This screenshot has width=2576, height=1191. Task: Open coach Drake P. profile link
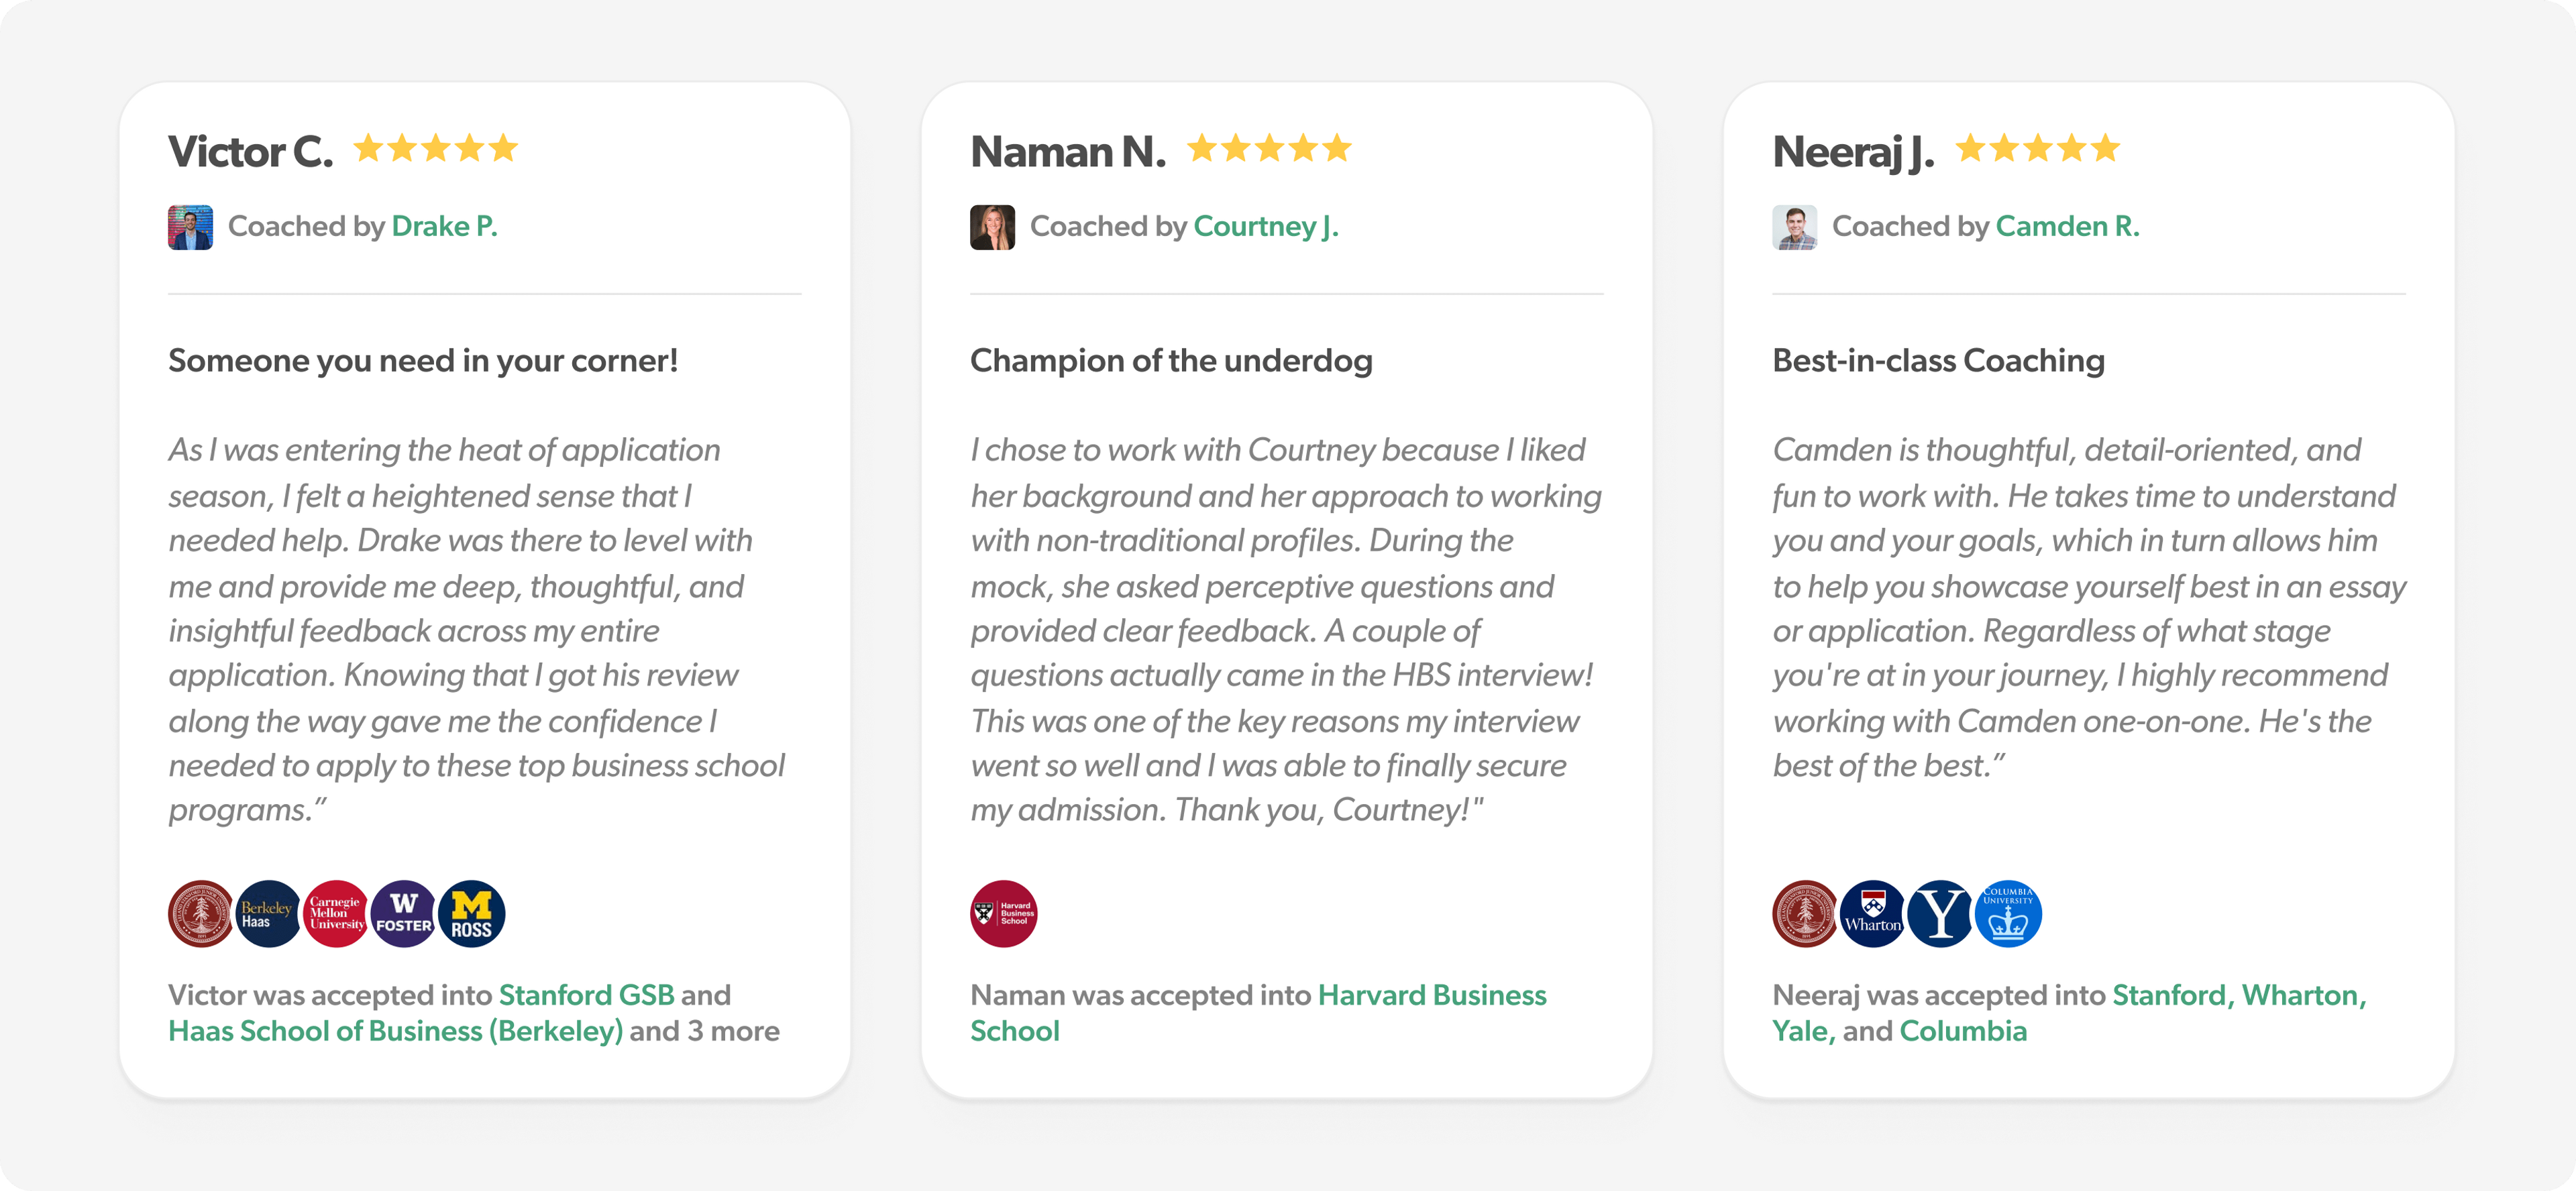444,226
